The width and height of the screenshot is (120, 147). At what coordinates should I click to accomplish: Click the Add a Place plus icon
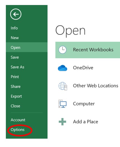coord(63,122)
